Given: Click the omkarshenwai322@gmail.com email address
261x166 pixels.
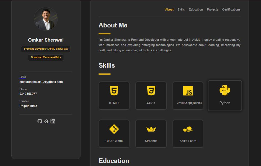Looking at the screenshot, I should (41, 82).
